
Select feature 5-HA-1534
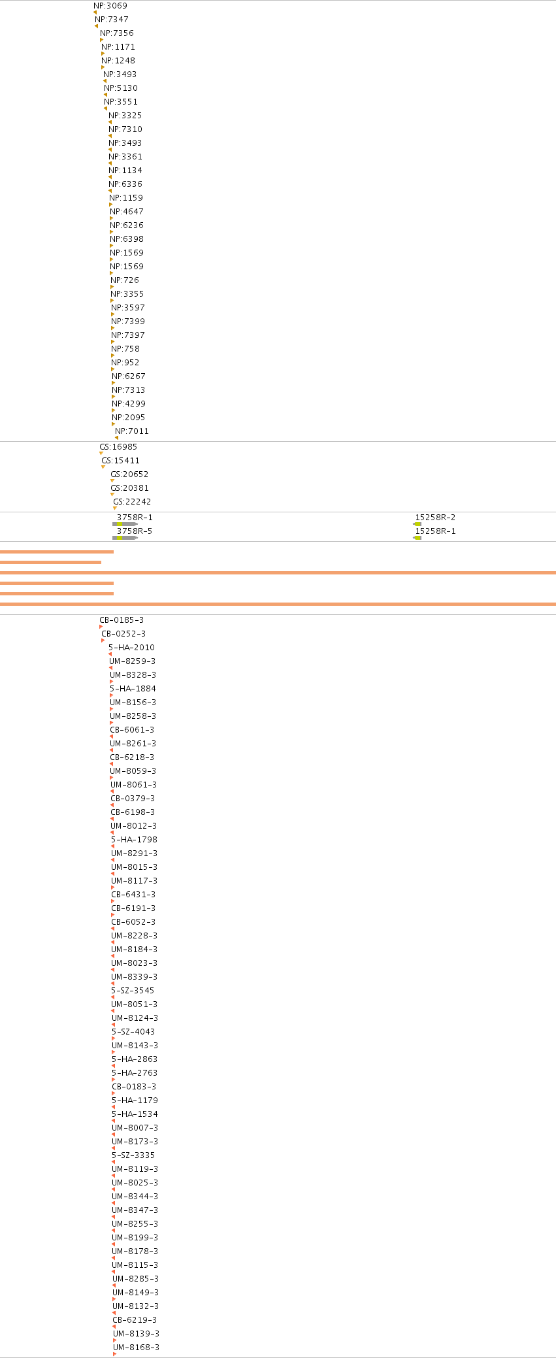(135, 1114)
